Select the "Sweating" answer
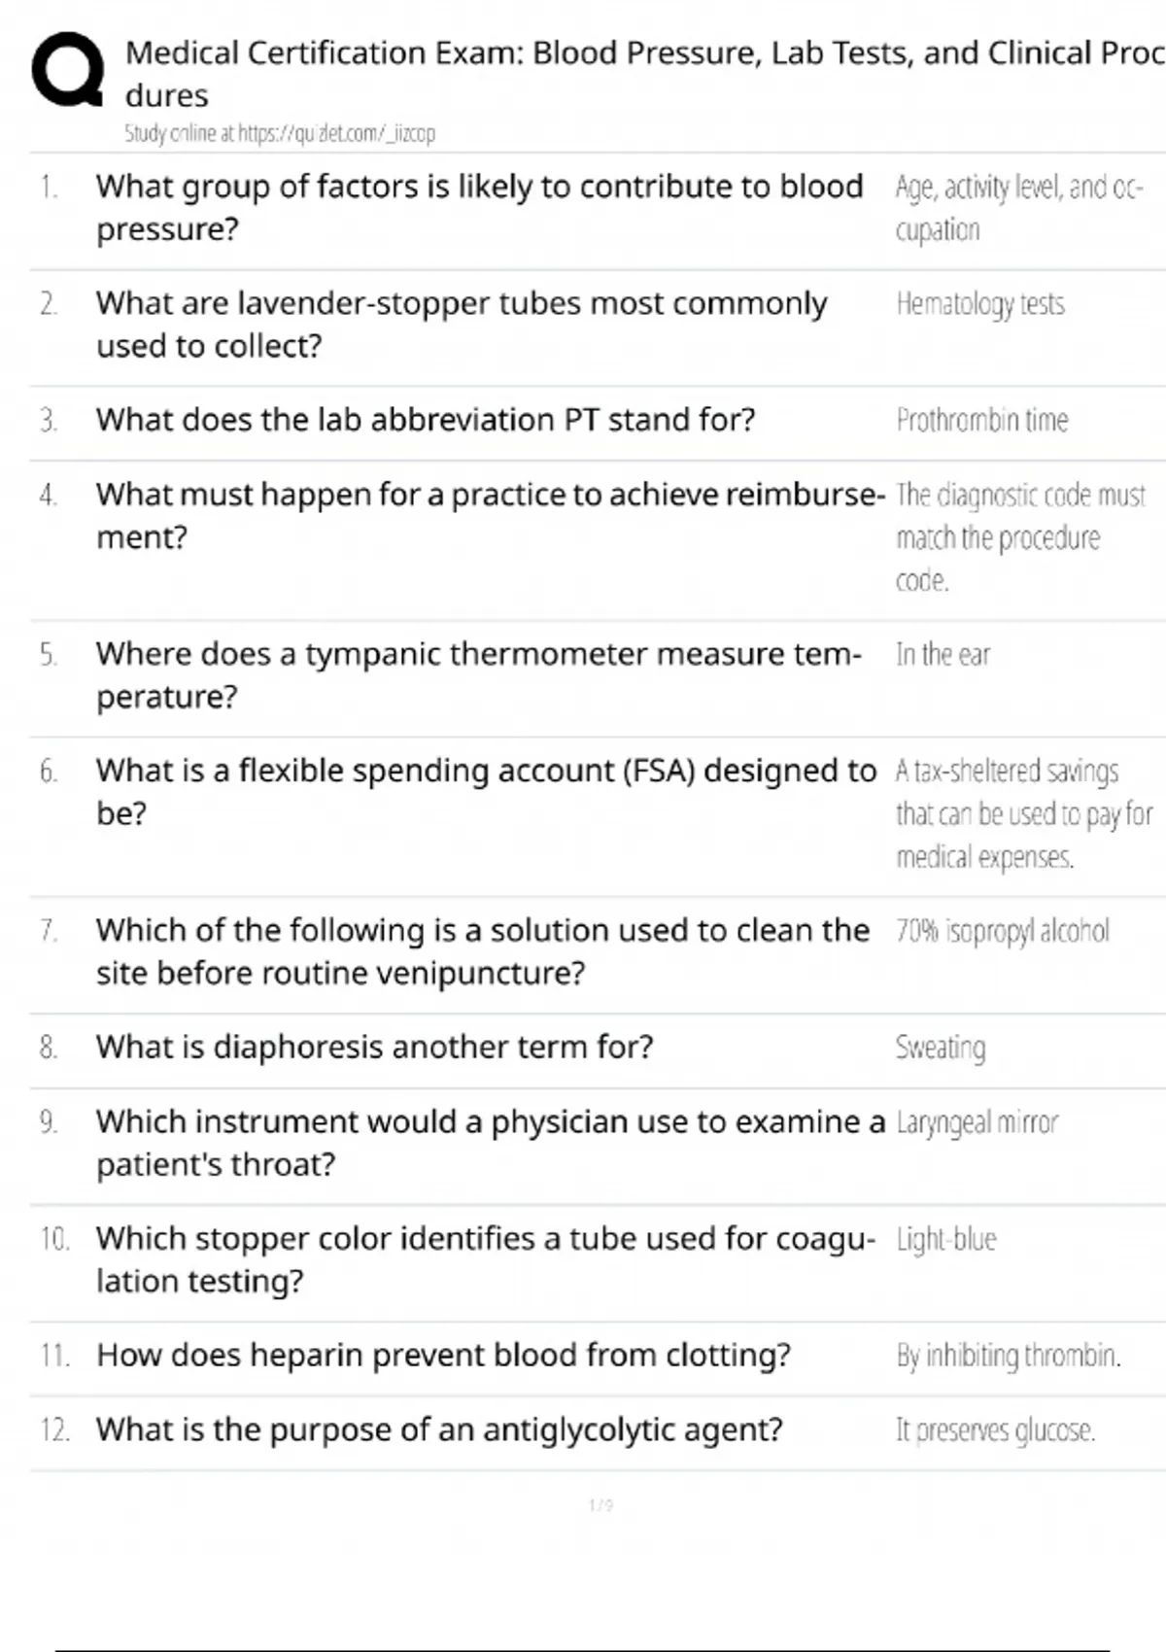This screenshot has height=1652, width=1166. point(940,1048)
